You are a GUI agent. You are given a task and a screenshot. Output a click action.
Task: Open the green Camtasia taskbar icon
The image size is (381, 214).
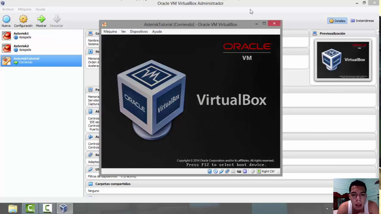(30, 208)
